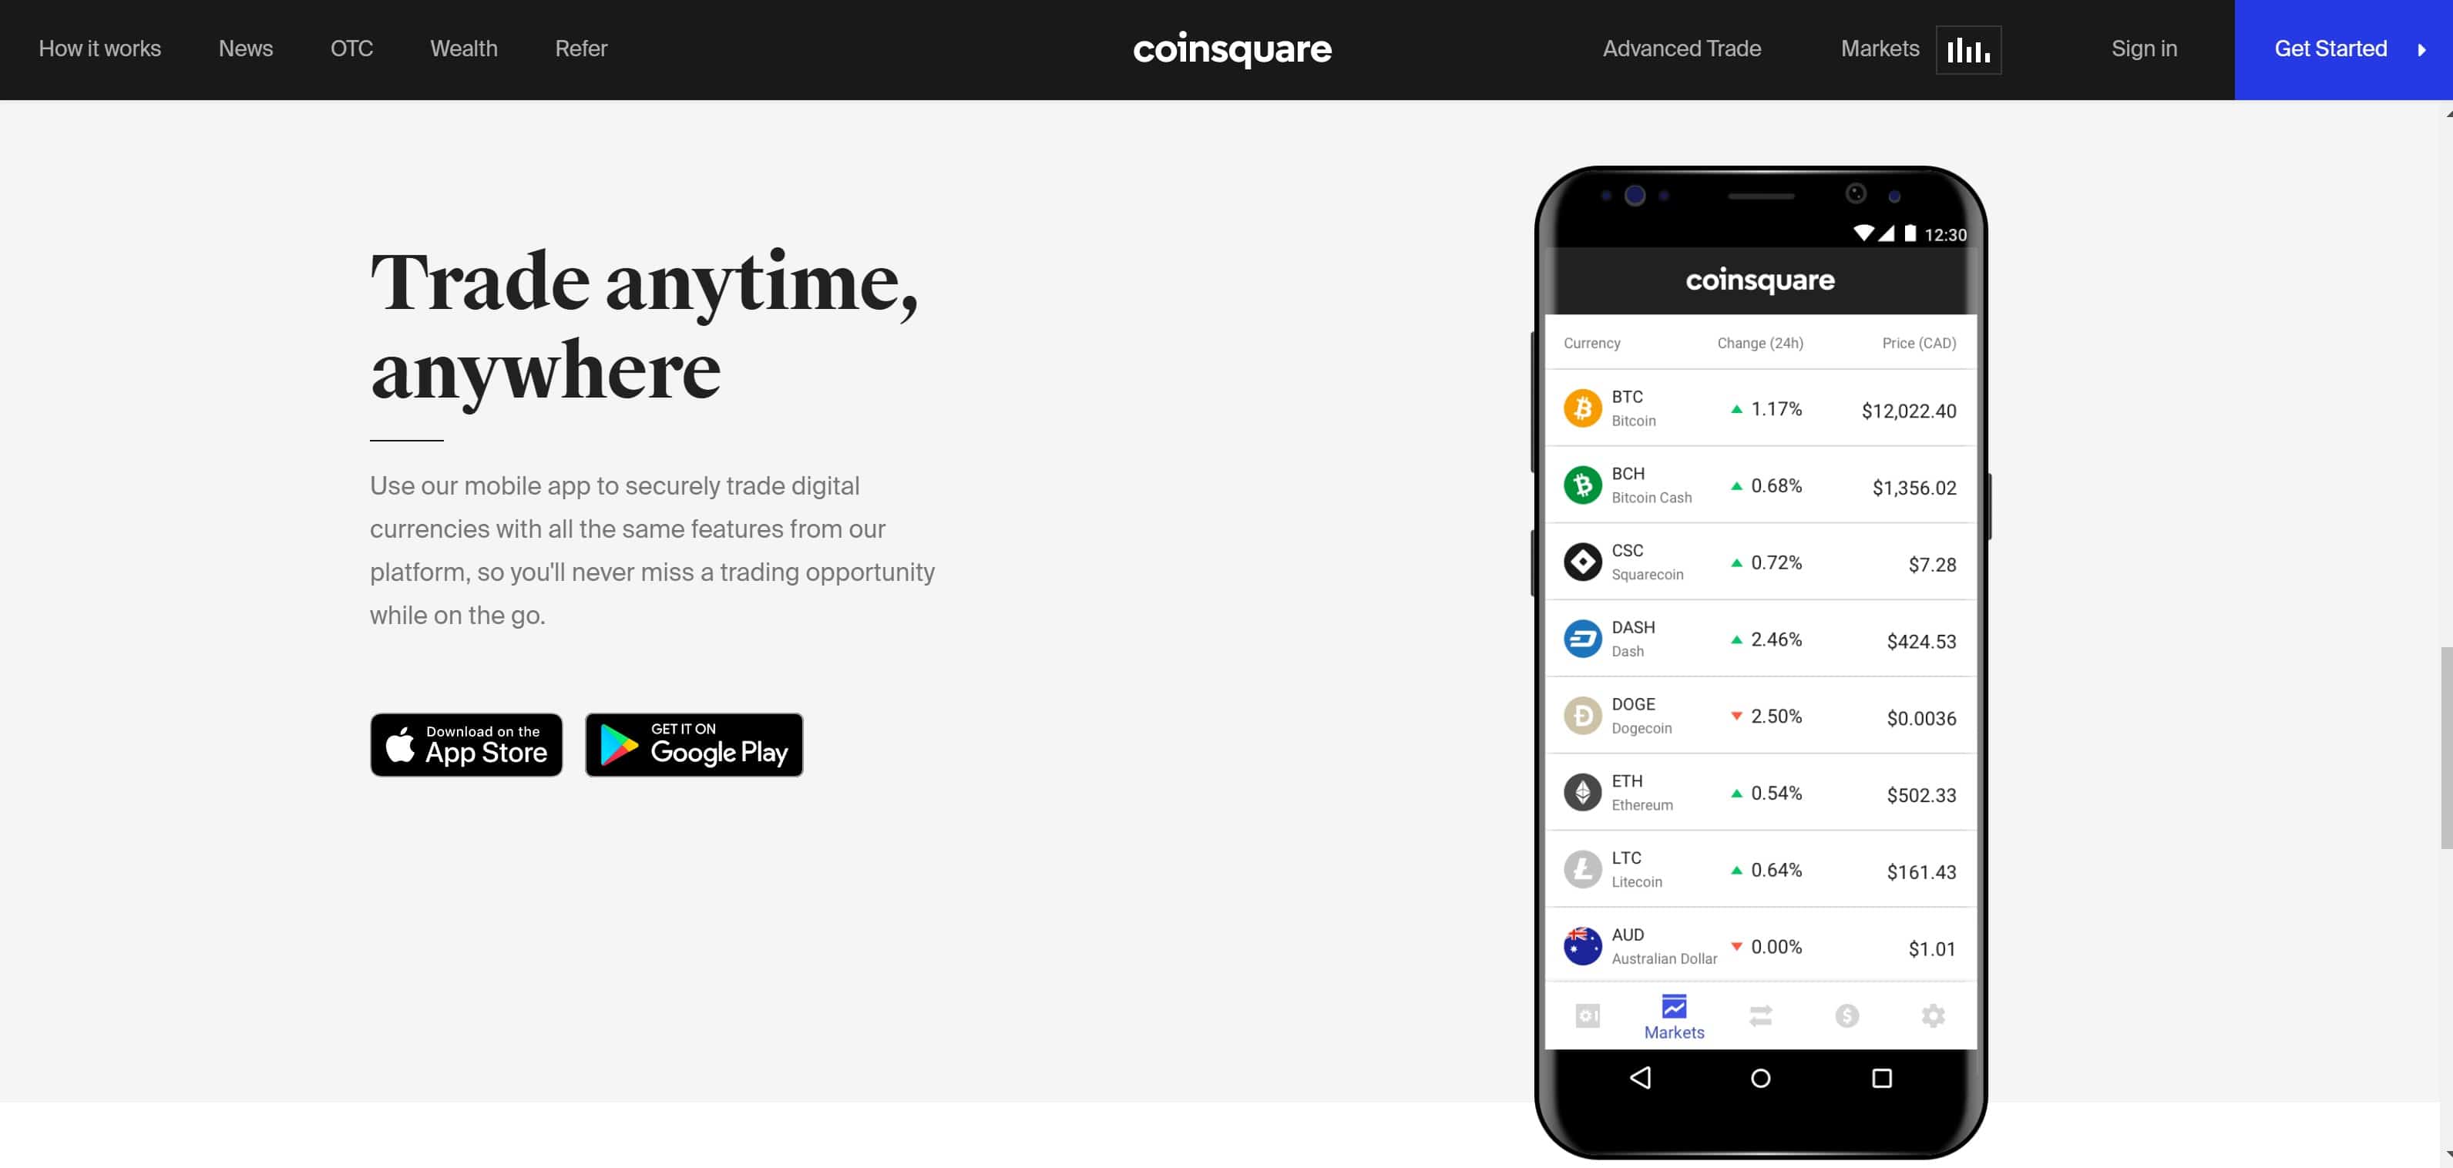Expand the How it works dropdown
The image size is (2453, 1168).
click(x=100, y=49)
